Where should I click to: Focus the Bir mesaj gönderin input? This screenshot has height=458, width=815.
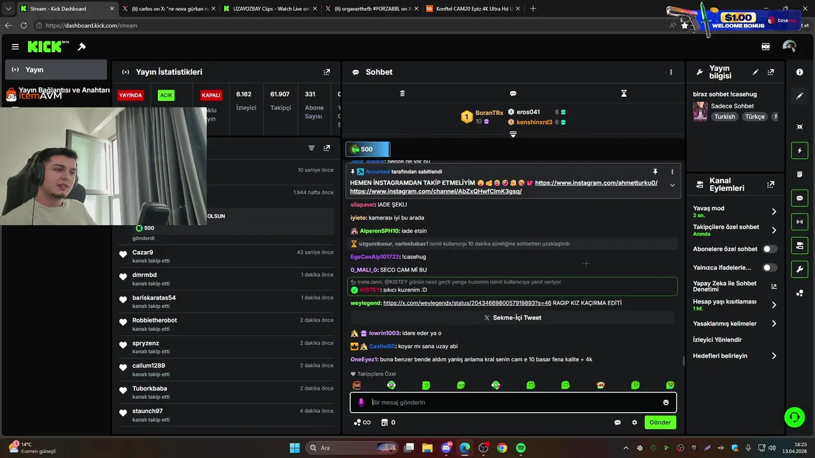514,402
